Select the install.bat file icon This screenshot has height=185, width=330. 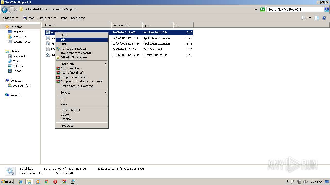pos(48,32)
